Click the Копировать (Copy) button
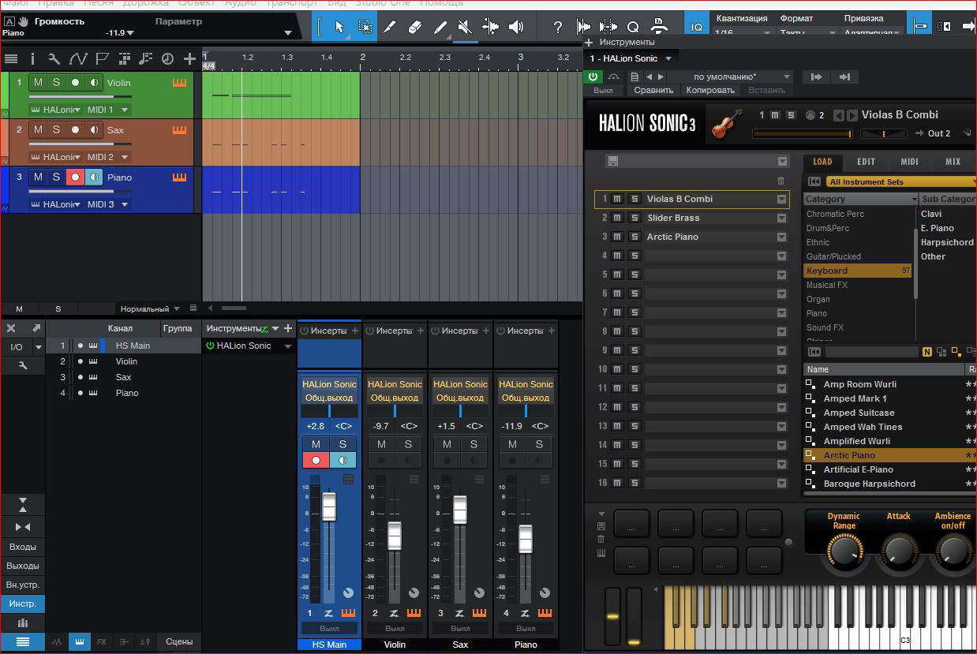This screenshot has height=654, width=977. coord(710,91)
